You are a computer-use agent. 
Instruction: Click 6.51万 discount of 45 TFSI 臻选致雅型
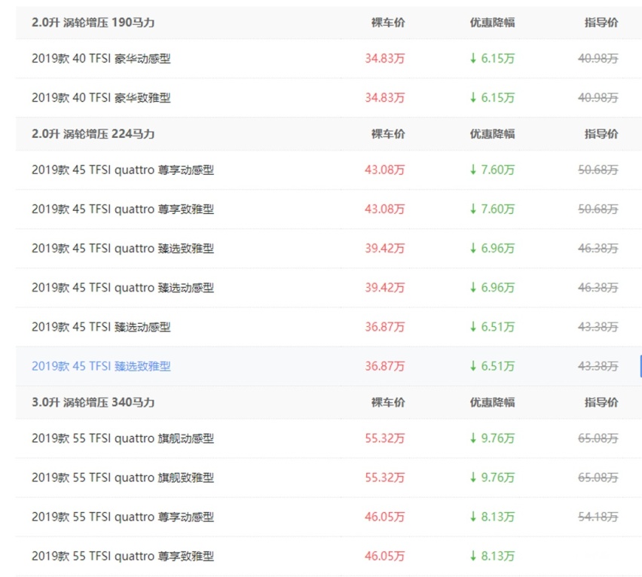[492, 366]
